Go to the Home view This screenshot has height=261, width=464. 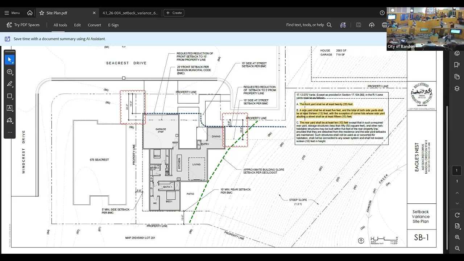[30, 13]
